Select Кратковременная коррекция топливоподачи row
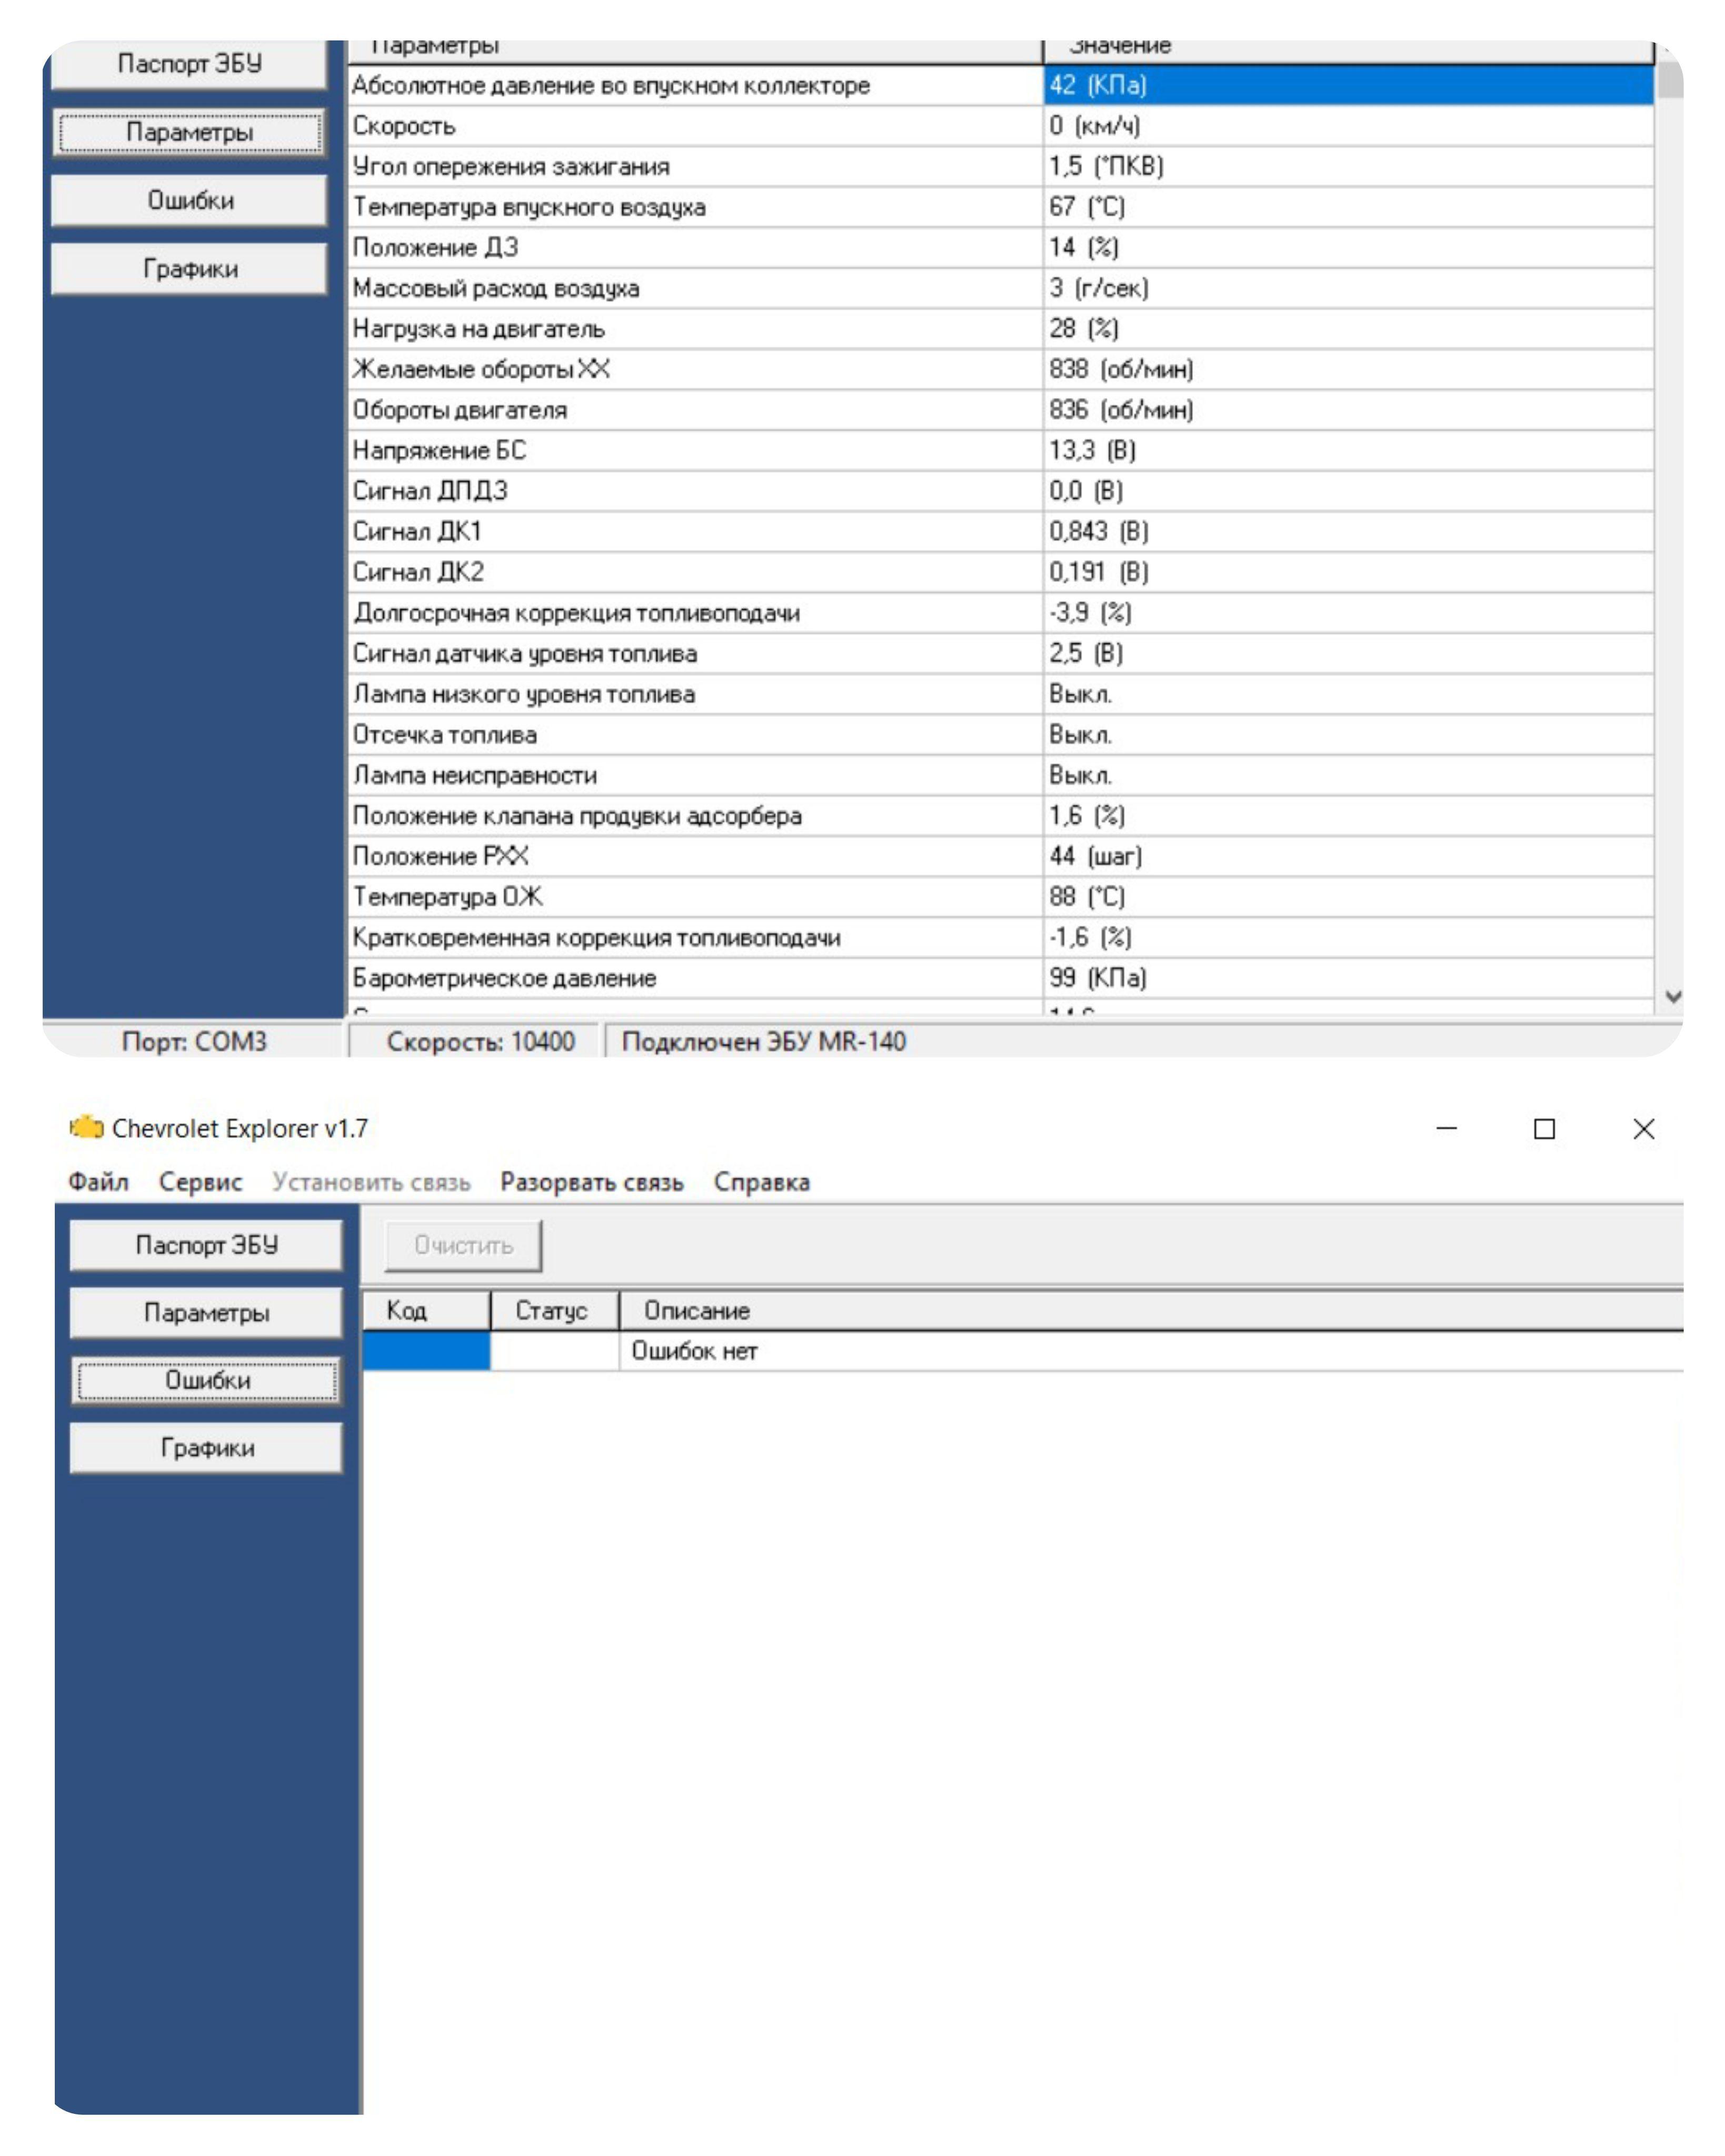This screenshot has height=2156, width=1725. click(x=1000, y=937)
